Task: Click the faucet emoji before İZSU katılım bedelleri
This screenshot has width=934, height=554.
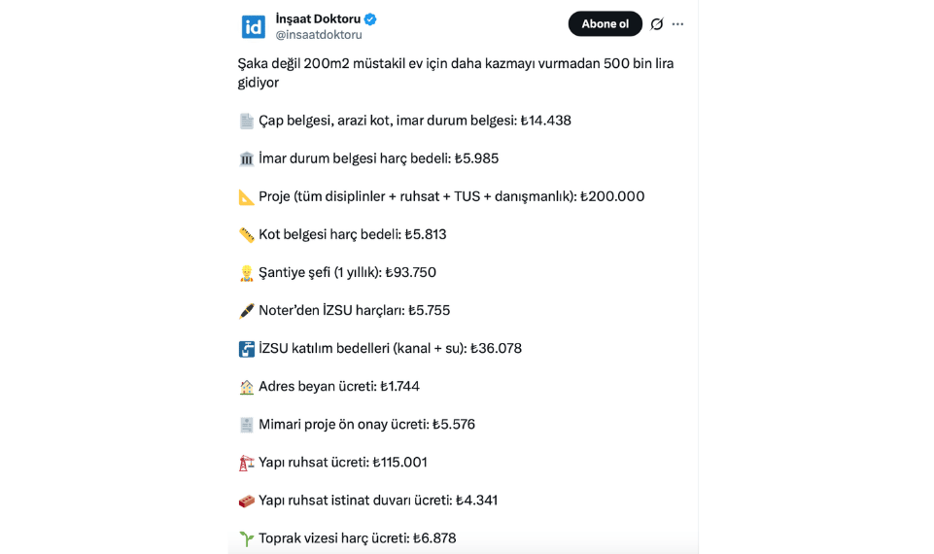Action: 247,349
